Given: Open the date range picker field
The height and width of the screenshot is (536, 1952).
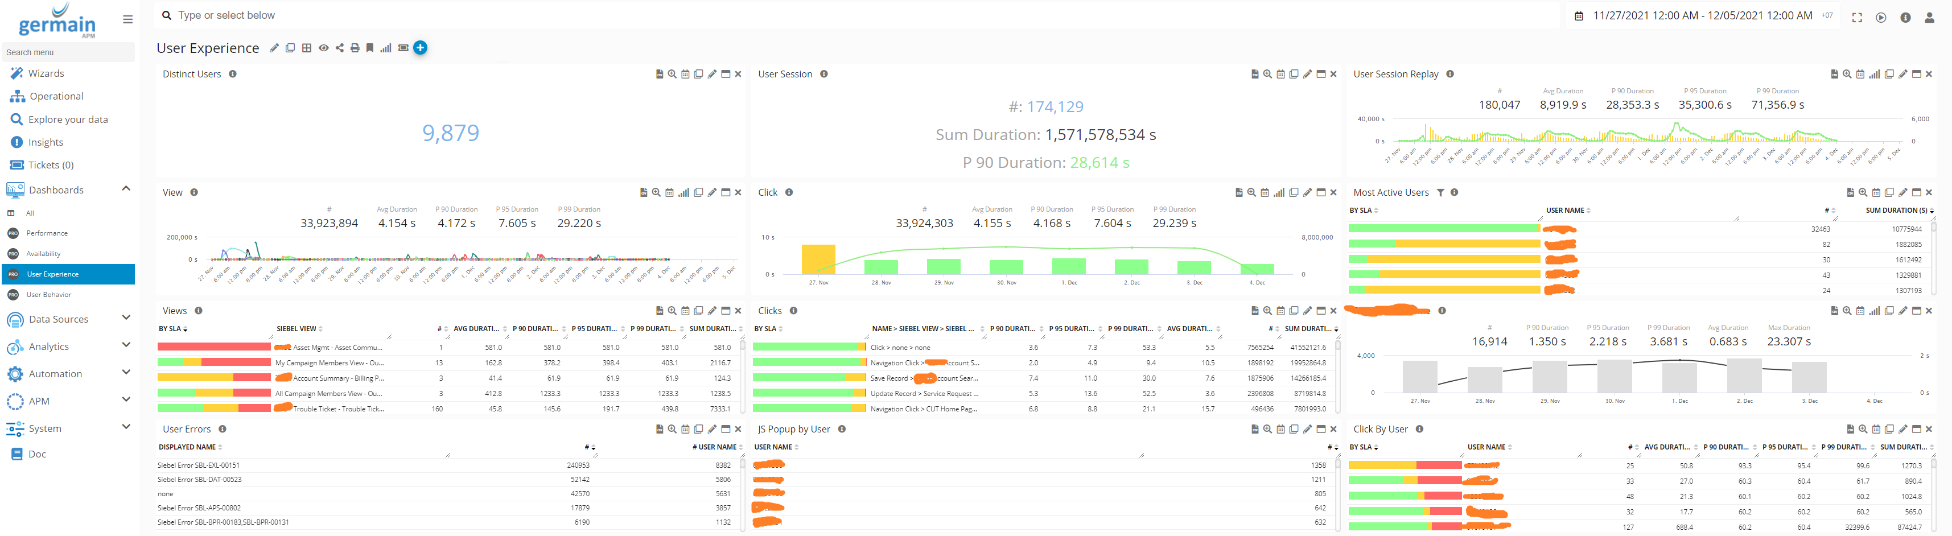Looking at the screenshot, I should click(x=1701, y=16).
